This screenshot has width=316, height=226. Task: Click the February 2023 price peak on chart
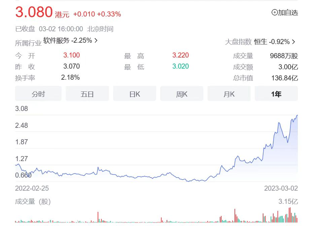[279, 123]
